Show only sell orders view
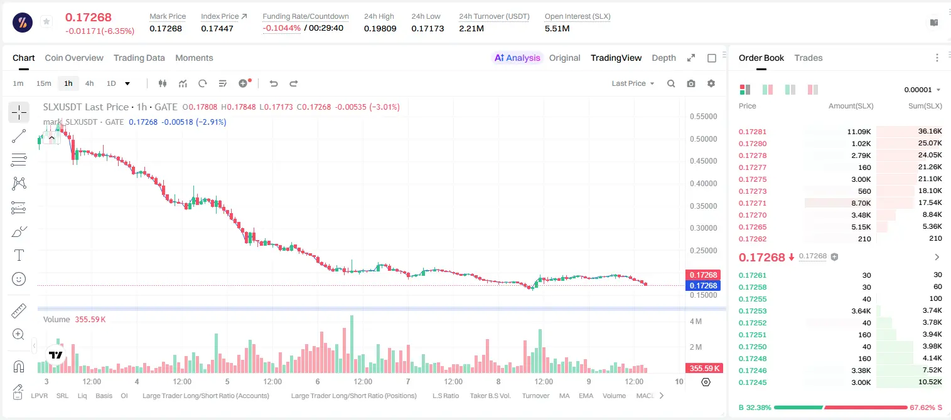This screenshot has width=951, height=420. (812, 90)
